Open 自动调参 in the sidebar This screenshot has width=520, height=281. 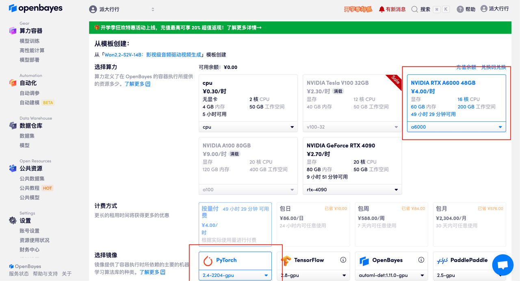pyautogui.click(x=30, y=93)
